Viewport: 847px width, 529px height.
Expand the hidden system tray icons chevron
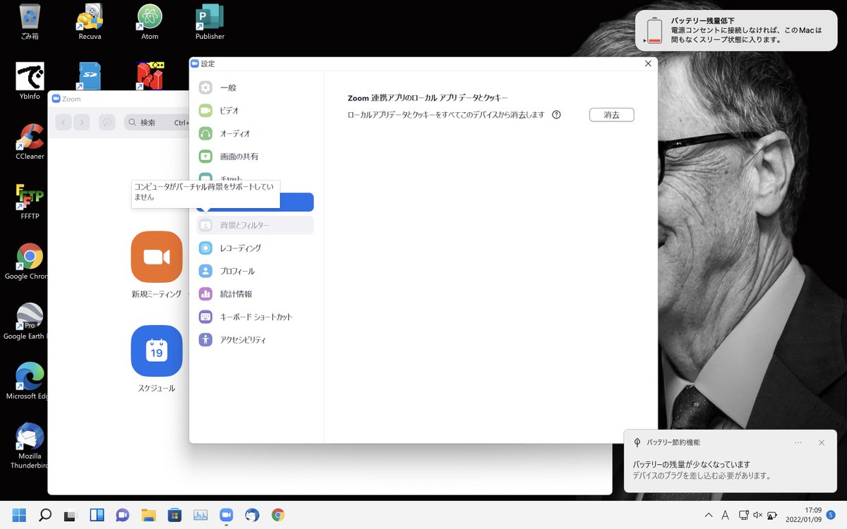pyautogui.click(x=709, y=516)
